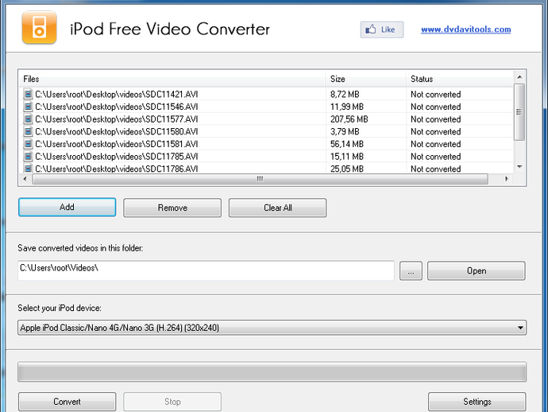Click the output folder path field

206,270
